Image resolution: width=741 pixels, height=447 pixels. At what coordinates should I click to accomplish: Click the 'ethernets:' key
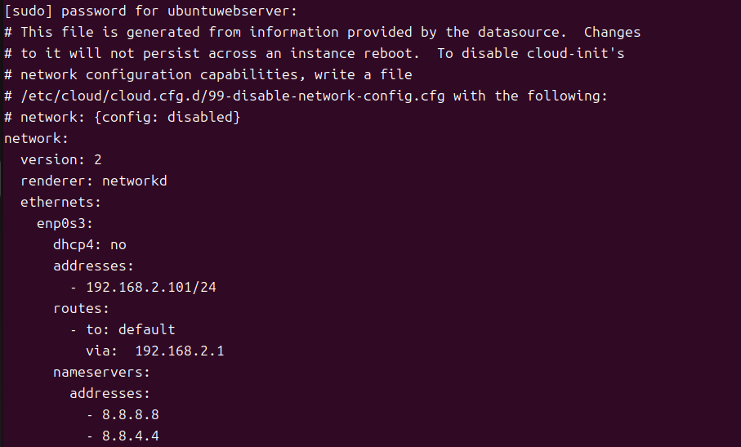tap(60, 202)
